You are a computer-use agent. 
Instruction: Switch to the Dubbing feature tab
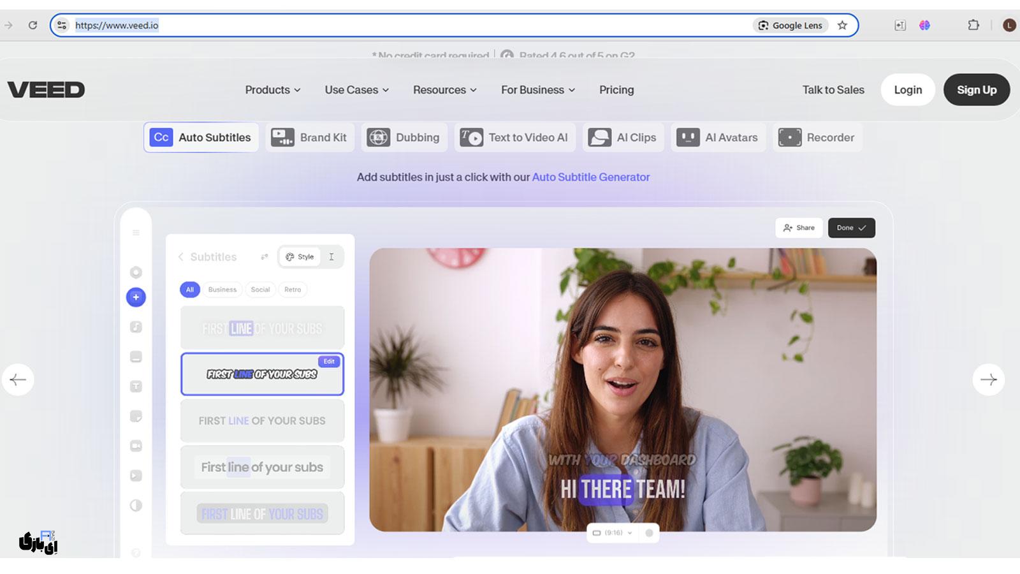pyautogui.click(x=404, y=138)
